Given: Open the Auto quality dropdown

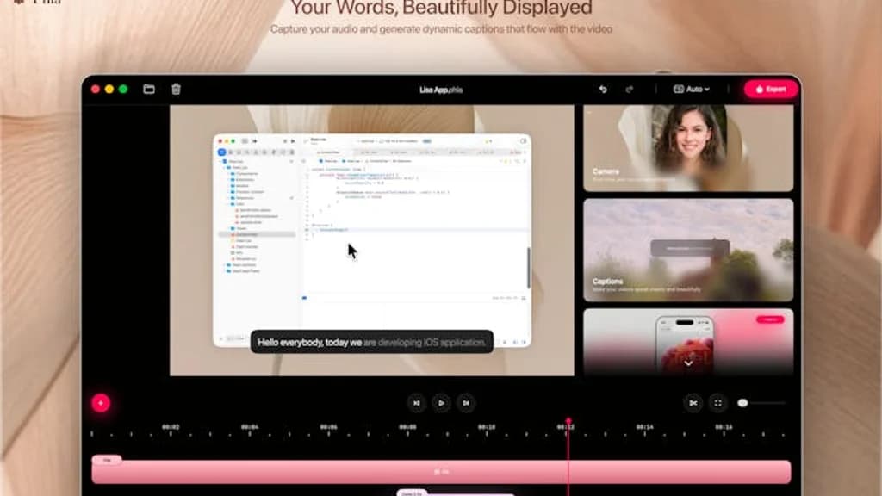Looking at the screenshot, I should pyautogui.click(x=692, y=88).
